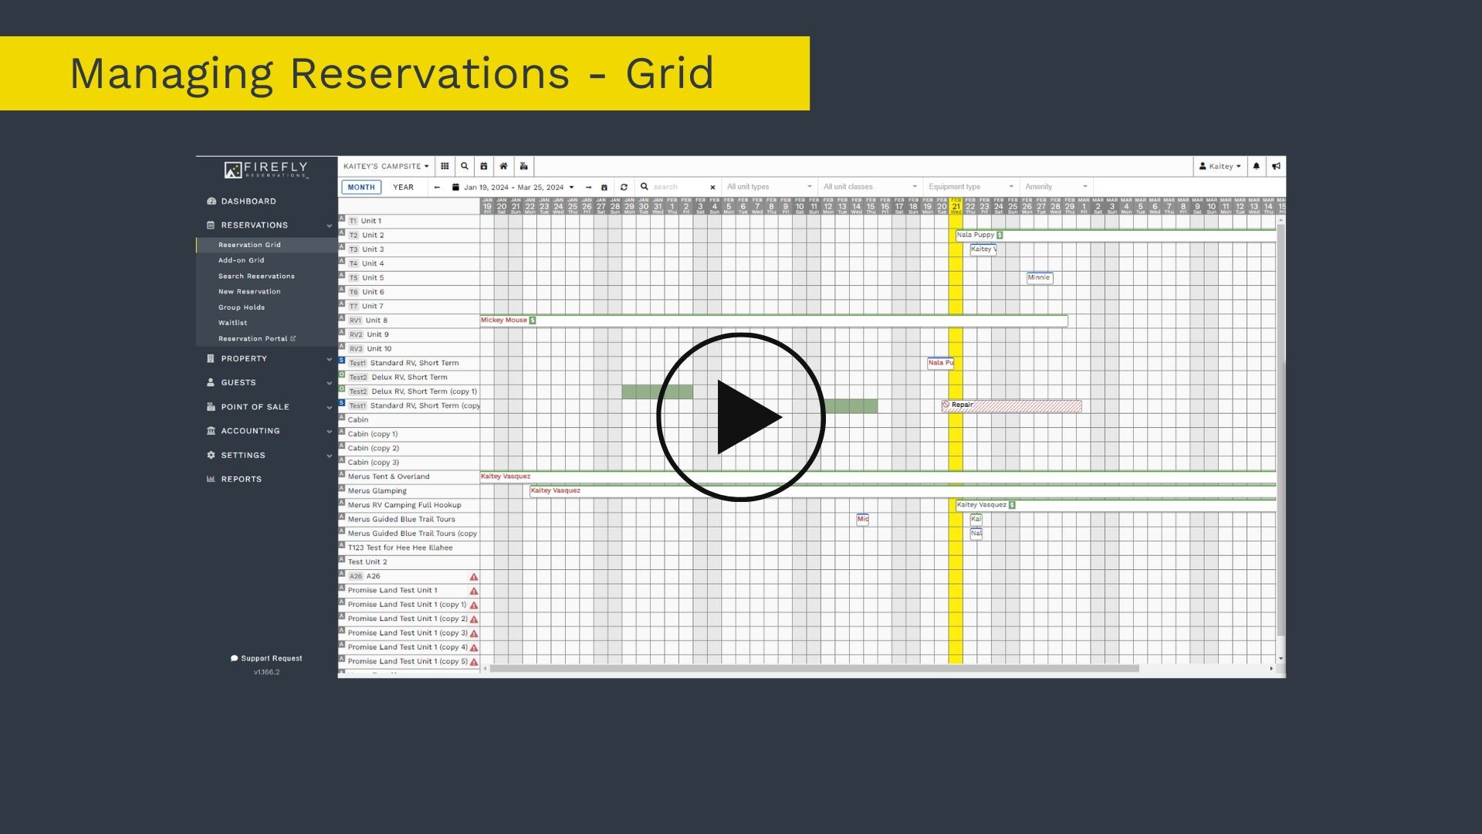Click the reservation search input field
The height and width of the screenshot is (834, 1482).
click(x=678, y=187)
